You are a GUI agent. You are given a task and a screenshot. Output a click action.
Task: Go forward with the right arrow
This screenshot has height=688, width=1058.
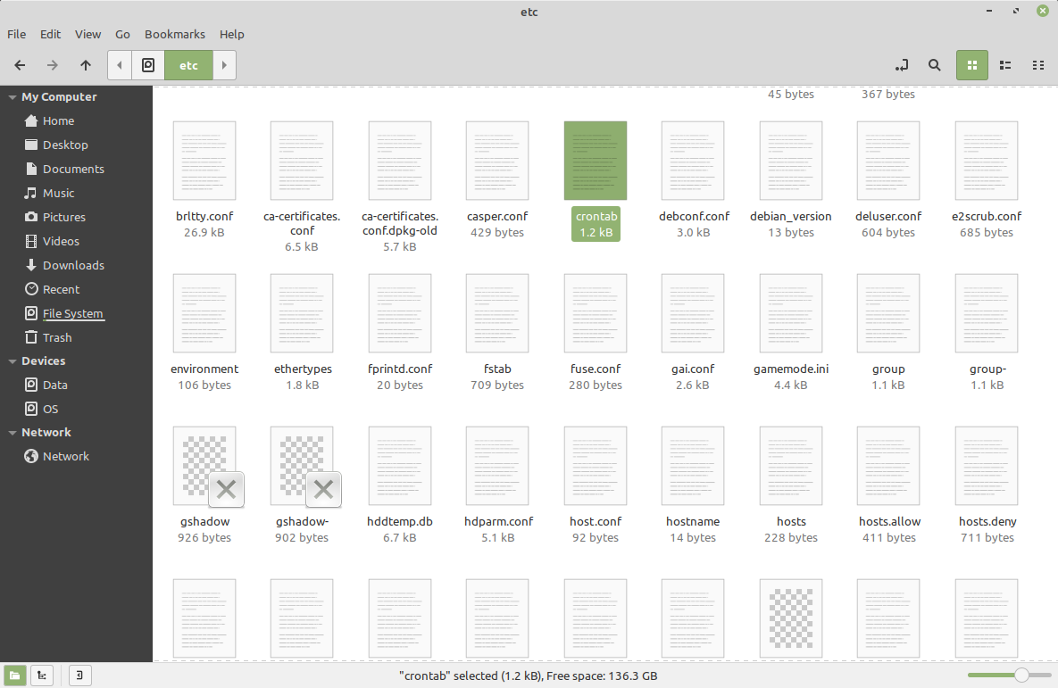pyautogui.click(x=52, y=65)
